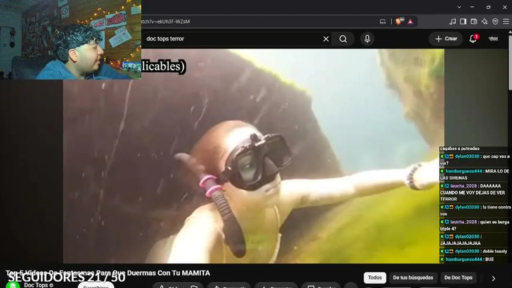Open YouTube notifications bell

(x=473, y=39)
